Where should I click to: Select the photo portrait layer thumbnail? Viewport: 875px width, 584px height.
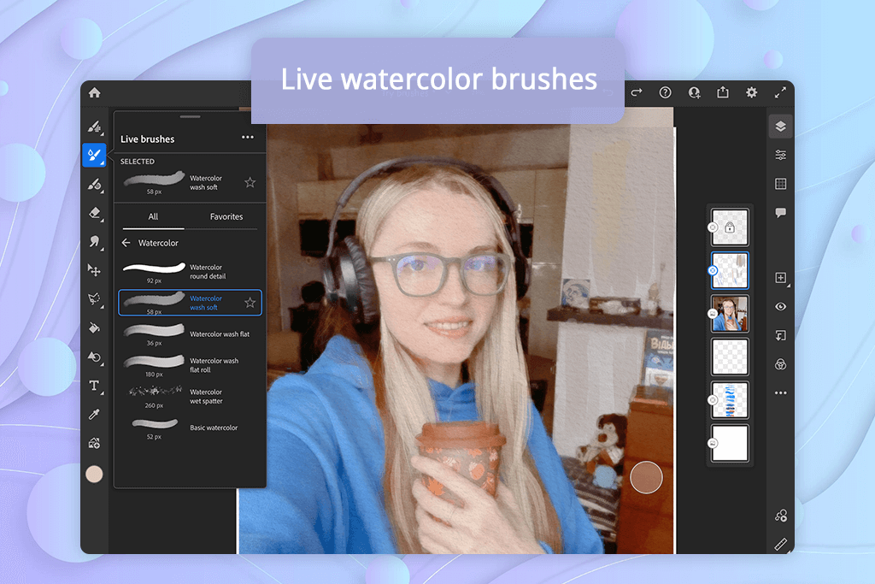[730, 314]
